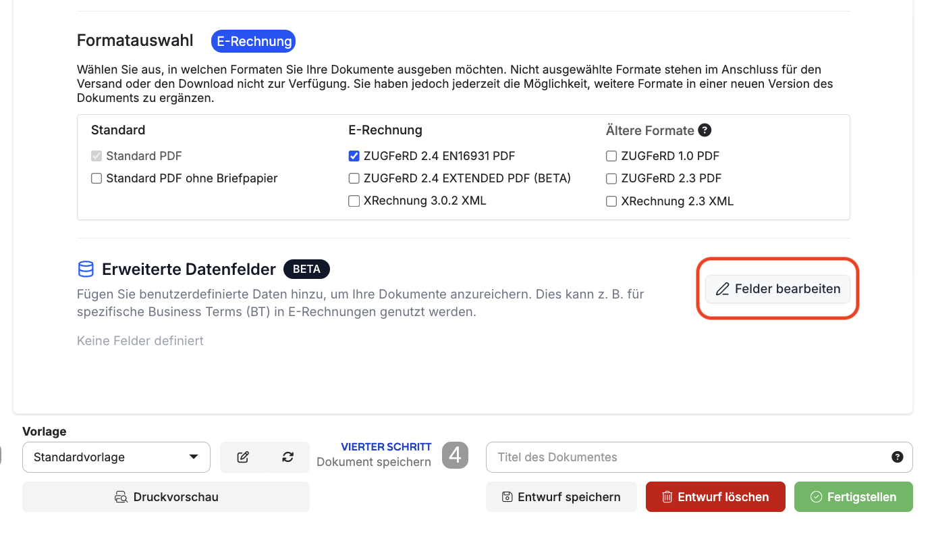
Task: Click Entwurf speichern to save draft
Action: point(561,497)
